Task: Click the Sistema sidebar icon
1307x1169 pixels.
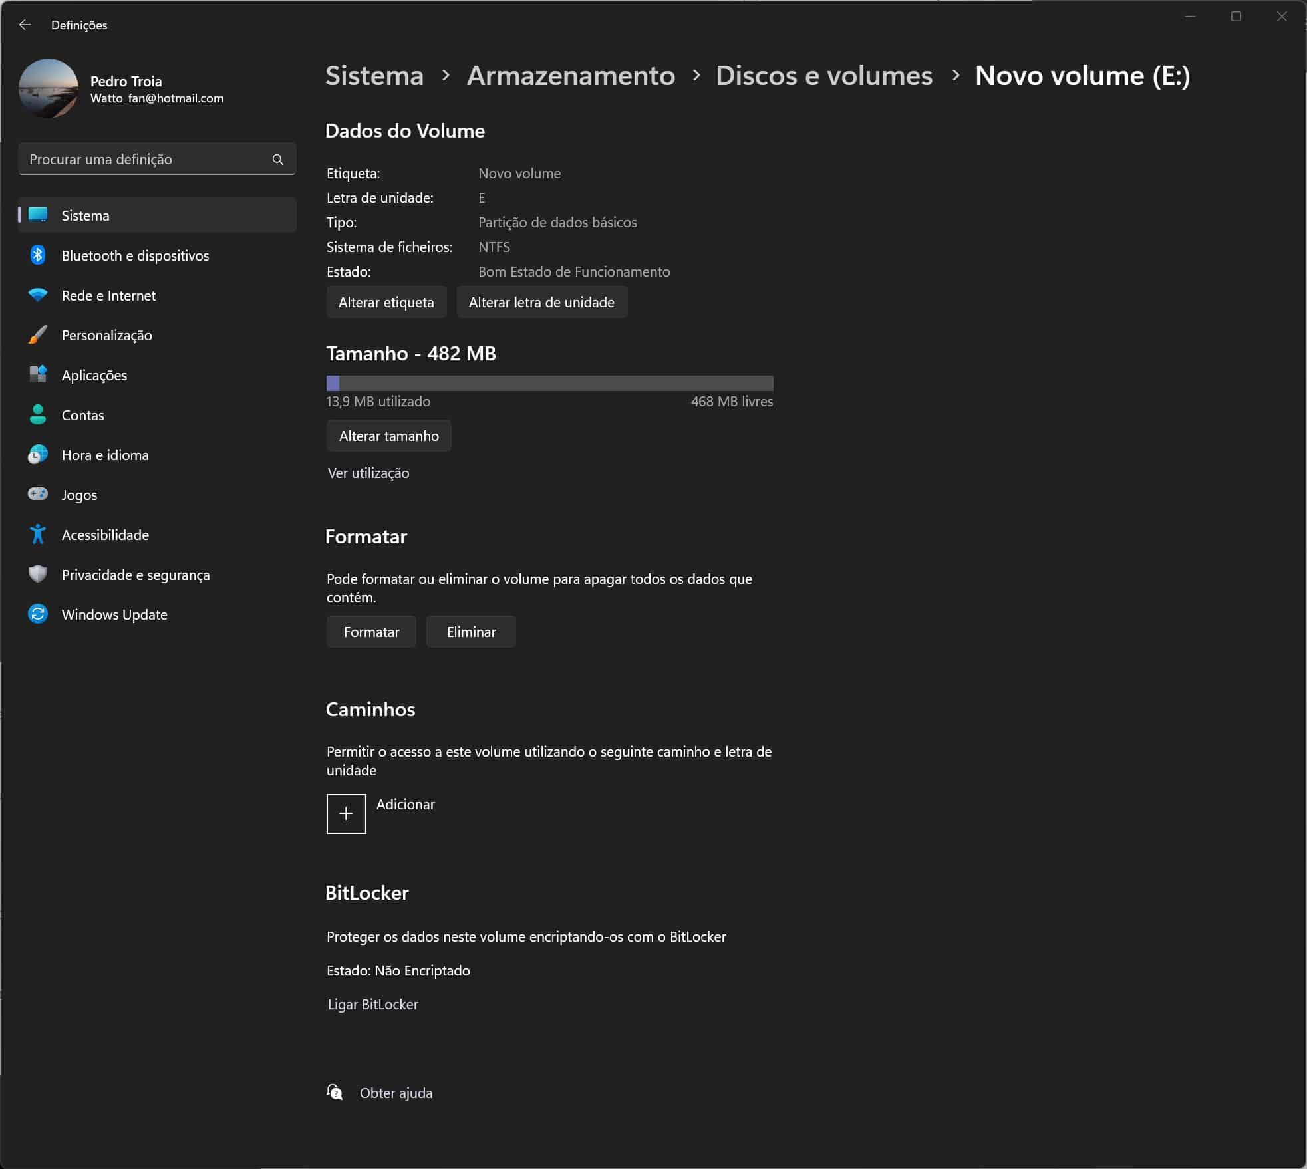Action: tap(39, 214)
